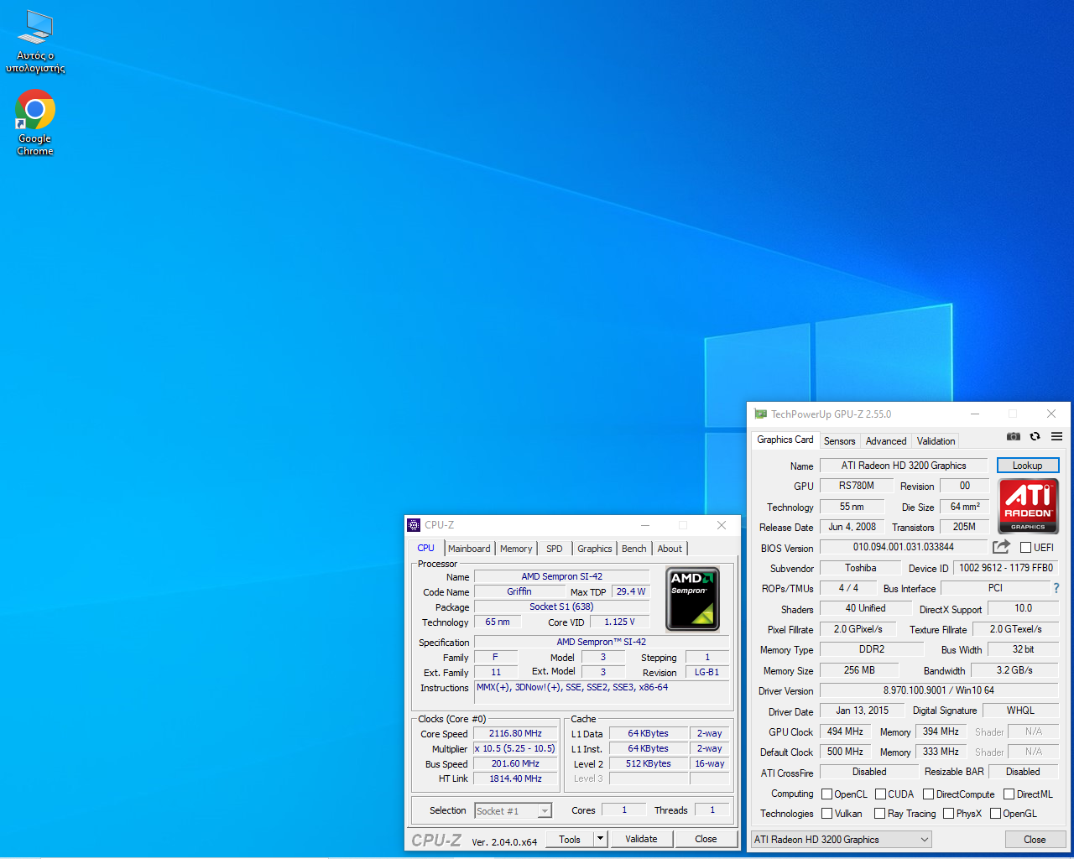This screenshot has width=1074, height=859.
Task: Click the BIOS Version field 010.094.001.031.033844
Action: pyautogui.click(x=904, y=547)
